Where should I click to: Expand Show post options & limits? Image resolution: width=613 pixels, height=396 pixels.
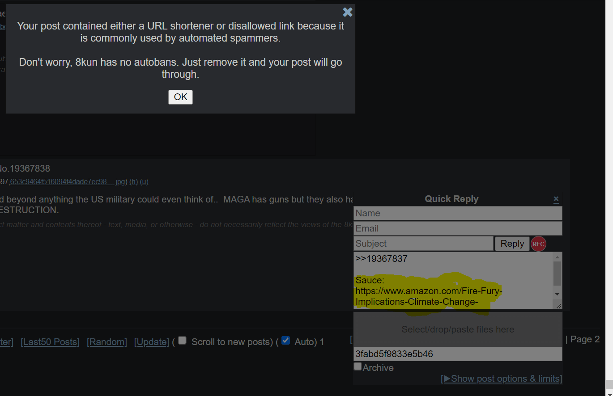(x=501, y=379)
